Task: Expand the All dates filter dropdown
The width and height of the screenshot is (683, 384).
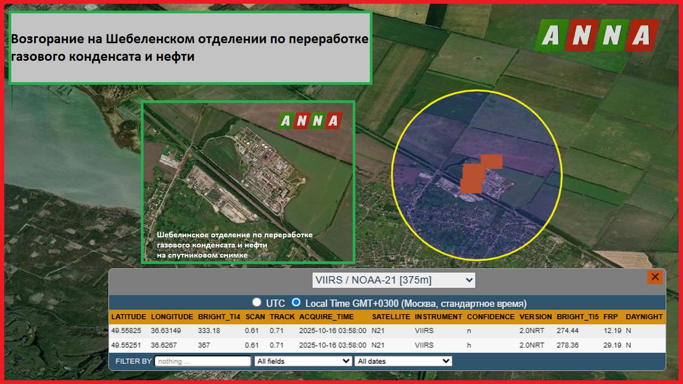Action: point(403,361)
